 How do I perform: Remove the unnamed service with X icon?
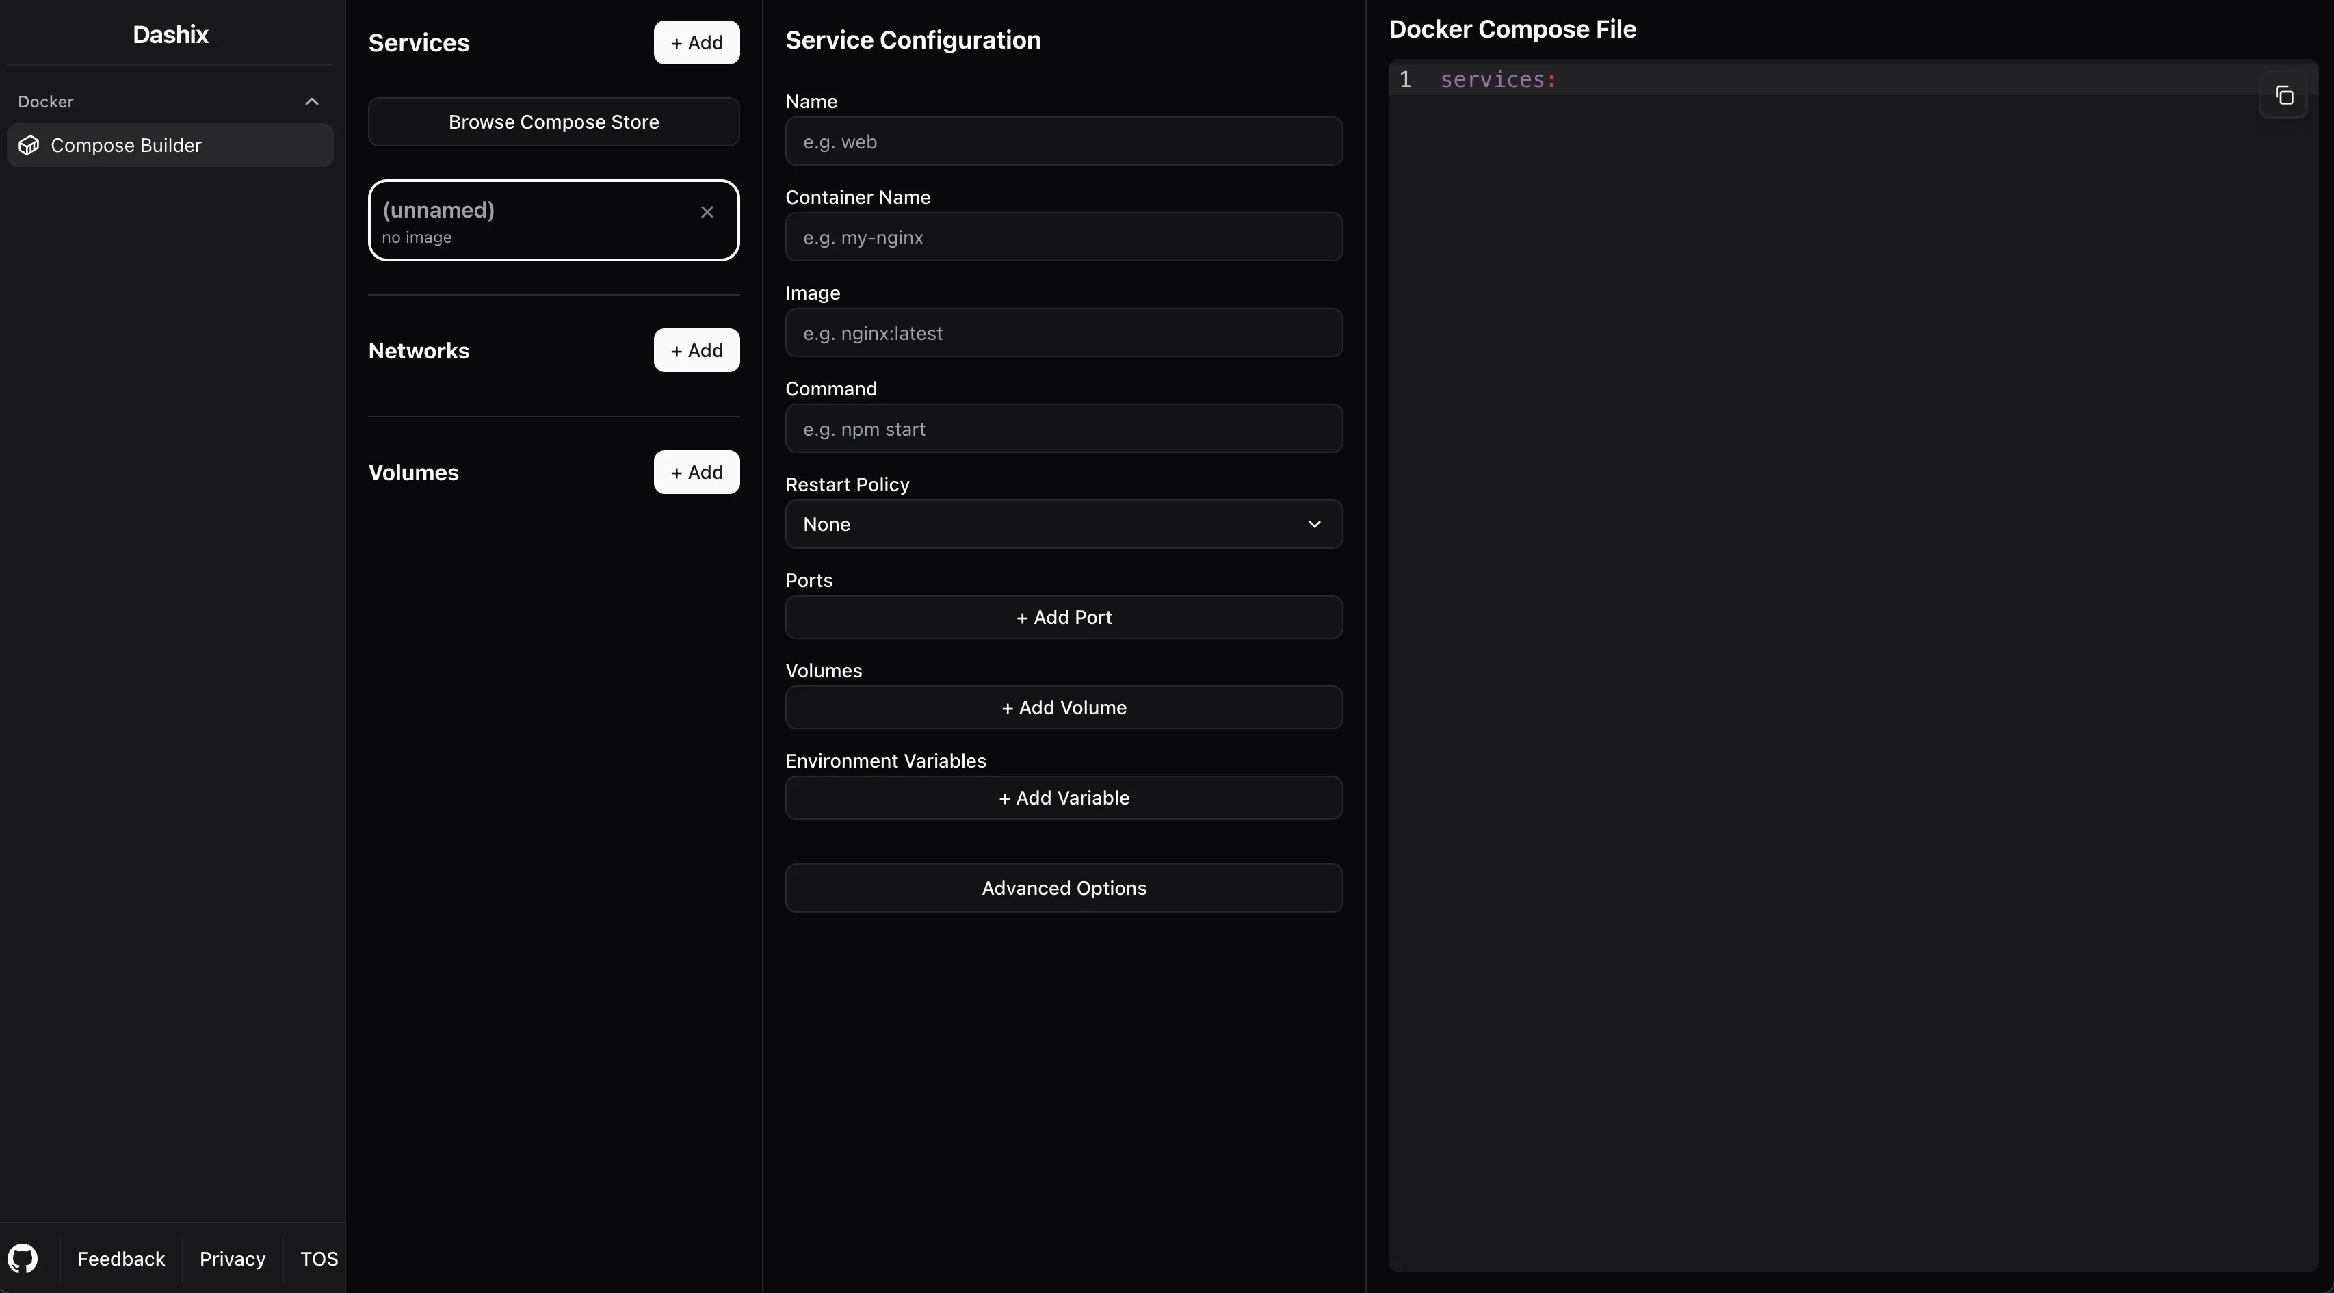point(707,212)
